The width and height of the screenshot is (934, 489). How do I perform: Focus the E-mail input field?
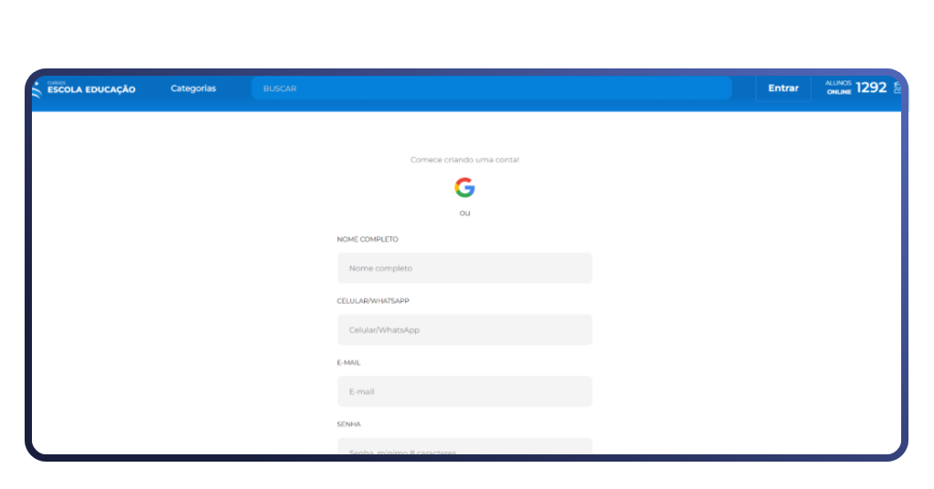pos(464,391)
